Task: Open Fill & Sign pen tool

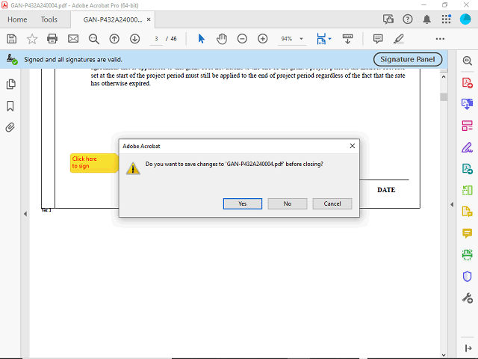Action: [467, 147]
